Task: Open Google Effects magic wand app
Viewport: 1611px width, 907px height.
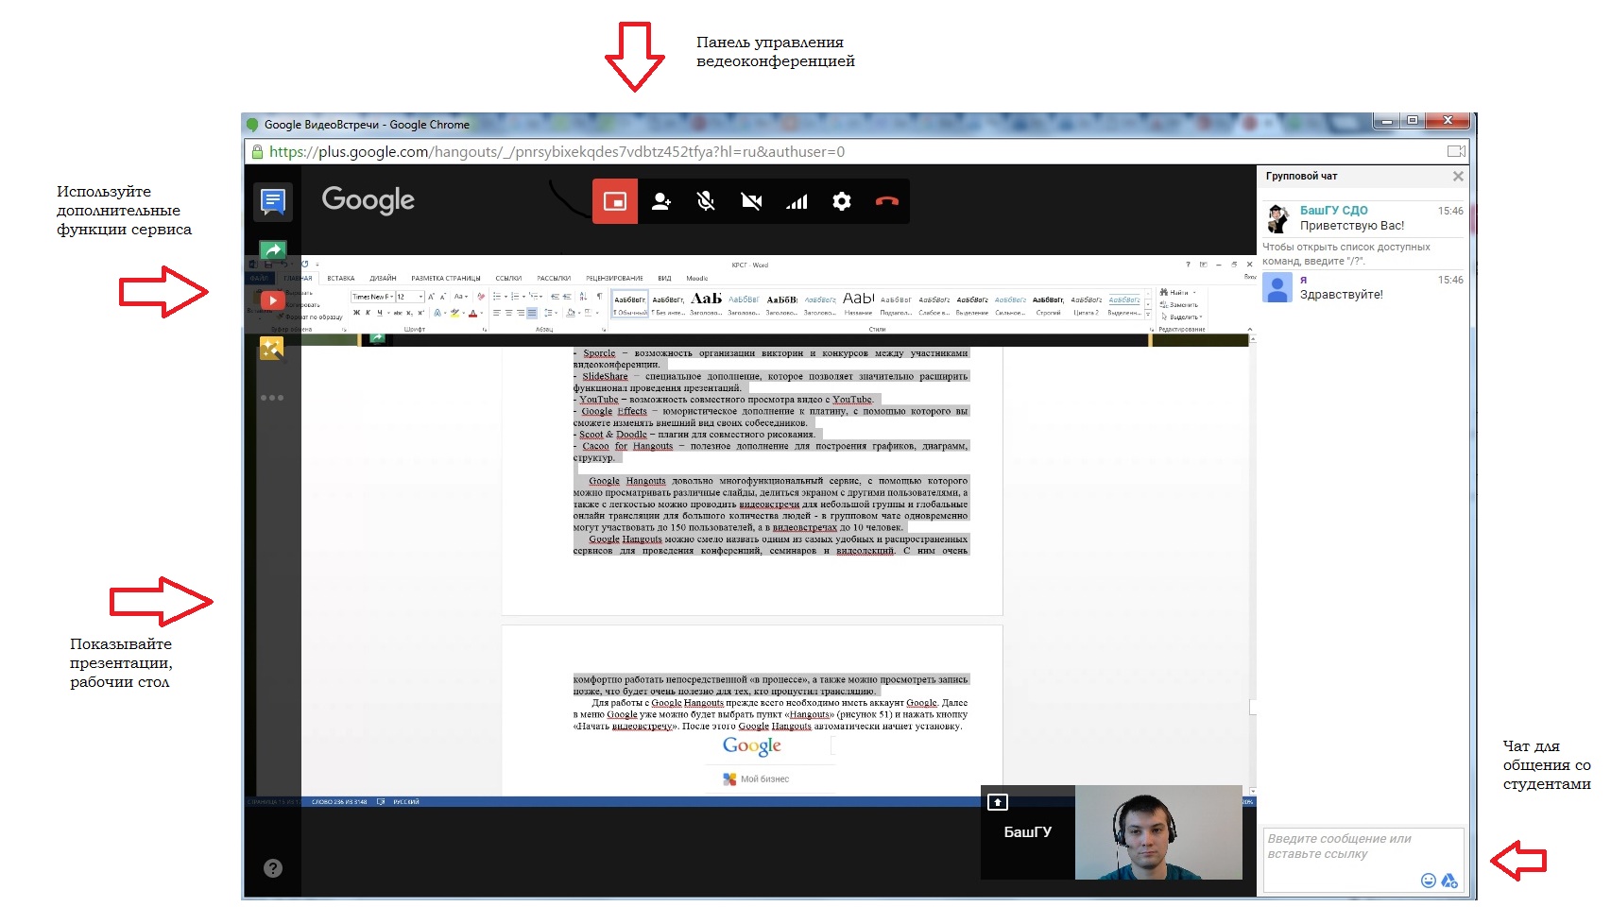Action: tap(272, 349)
